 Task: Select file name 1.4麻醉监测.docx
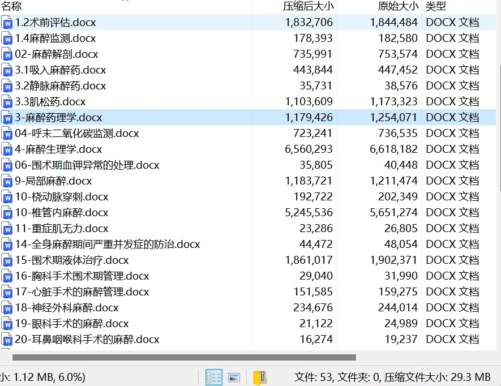point(55,38)
